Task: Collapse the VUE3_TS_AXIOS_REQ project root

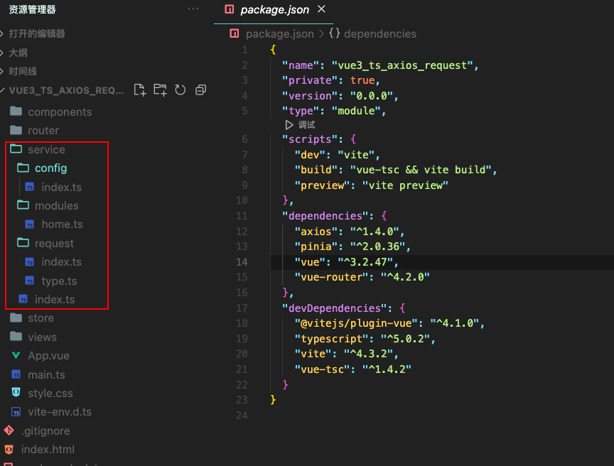Action: tap(66, 90)
